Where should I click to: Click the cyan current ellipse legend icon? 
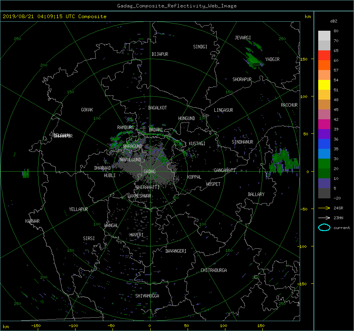pyautogui.click(x=324, y=227)
